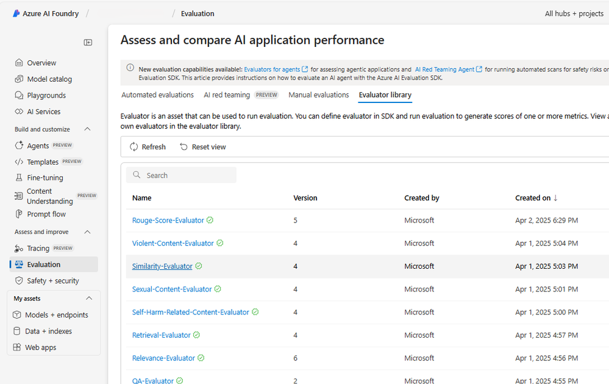Collapse the Build and customize section
Viewport: 609px width, 384px height.
point(87,129)
